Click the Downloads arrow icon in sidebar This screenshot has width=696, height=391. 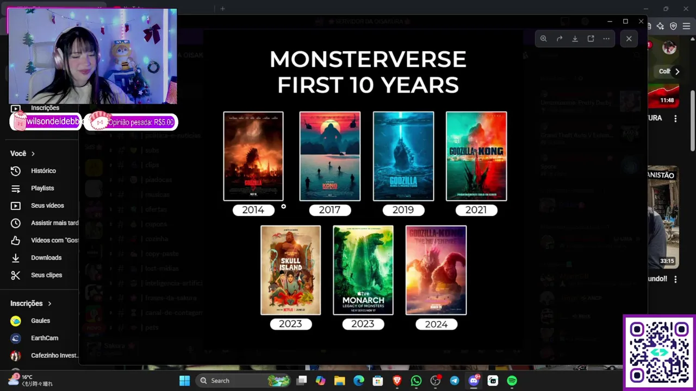[16, 258]
